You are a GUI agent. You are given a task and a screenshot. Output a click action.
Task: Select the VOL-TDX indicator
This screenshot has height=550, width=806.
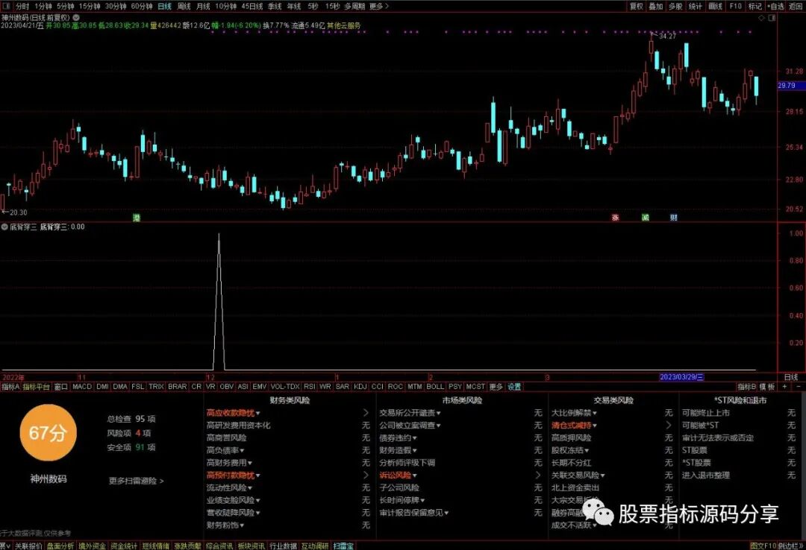[x=285, y=386]
